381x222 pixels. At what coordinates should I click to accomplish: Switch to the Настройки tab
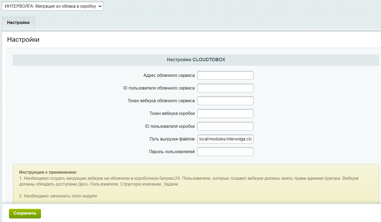[x=18, y=23]
